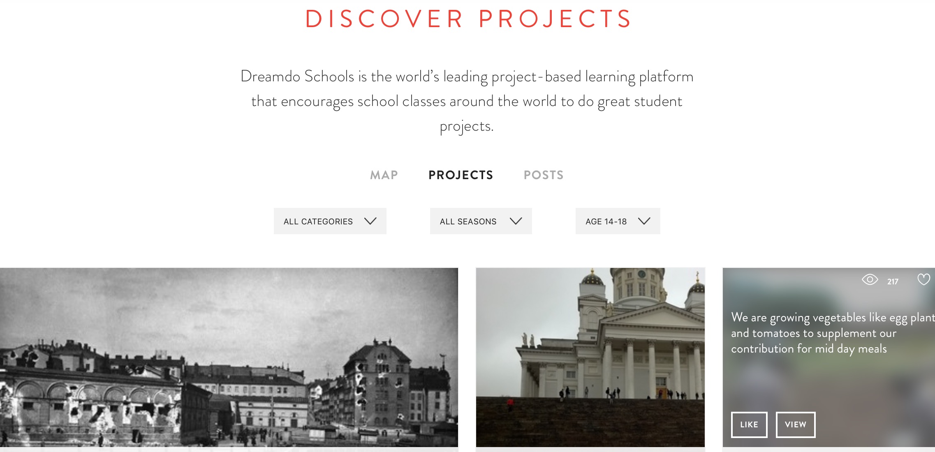Image resolution: width=935 pixels, height=452 pixels.
Task: Open the ALL CATEGORIES filter dropdown
Action: (330, 221)
